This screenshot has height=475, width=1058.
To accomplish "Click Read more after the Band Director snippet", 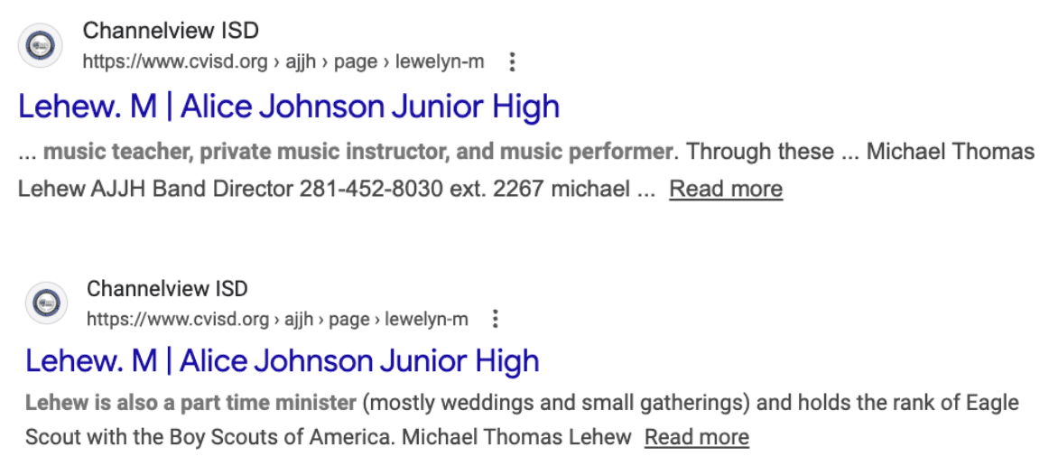I will [x=726, y=189].
